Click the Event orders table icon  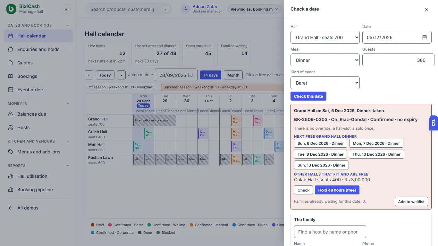[11, 90]
